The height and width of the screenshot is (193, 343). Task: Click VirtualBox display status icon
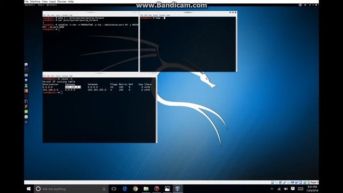point(292,182)
